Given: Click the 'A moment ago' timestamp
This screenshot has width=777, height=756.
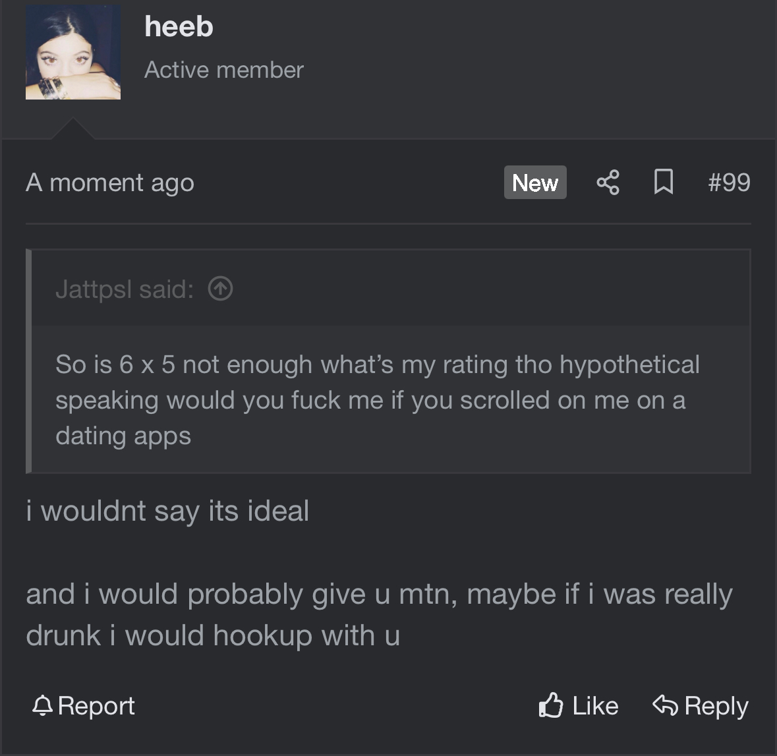Looking at the screenshot, I should (x=110, y=183).
